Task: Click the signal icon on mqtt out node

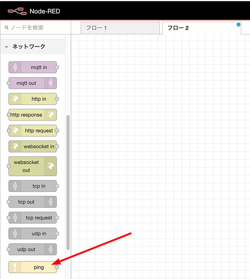Action: pos(51,83)
